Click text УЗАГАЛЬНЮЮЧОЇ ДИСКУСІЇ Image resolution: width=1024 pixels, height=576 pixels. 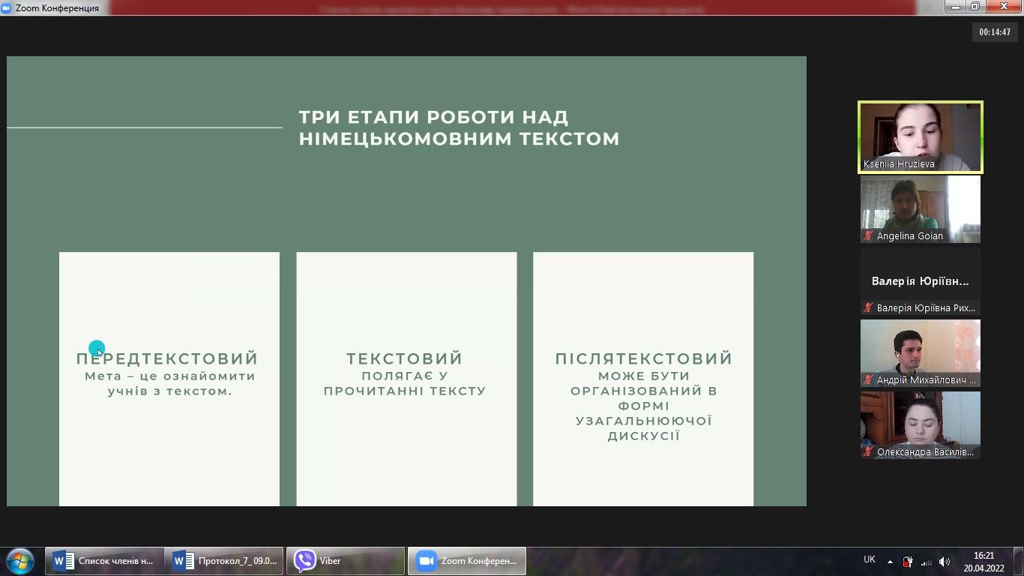(x=643, y=428)
